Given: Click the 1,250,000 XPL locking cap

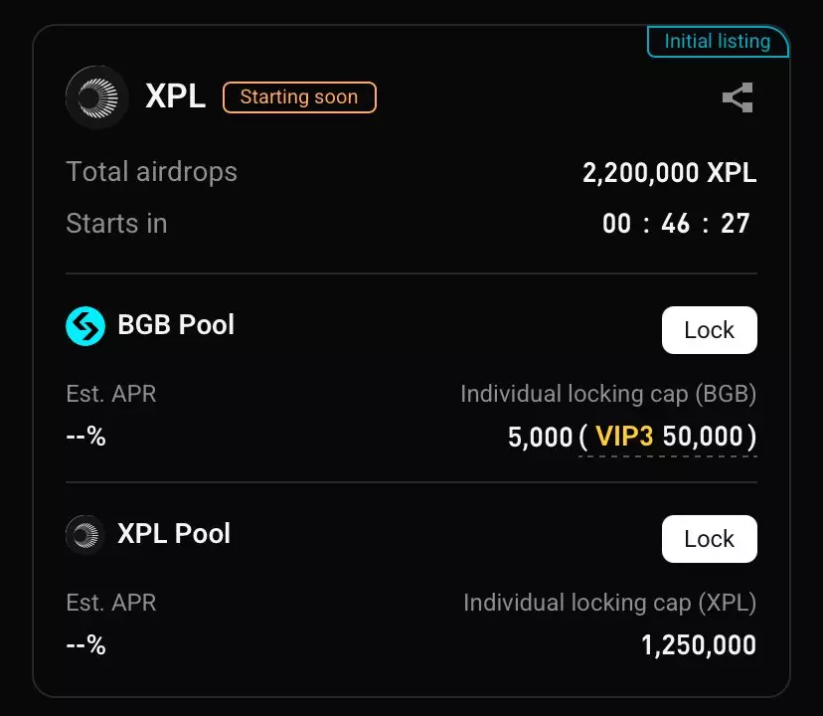Looking at the screenshot, I should click(x=698, y=645).
